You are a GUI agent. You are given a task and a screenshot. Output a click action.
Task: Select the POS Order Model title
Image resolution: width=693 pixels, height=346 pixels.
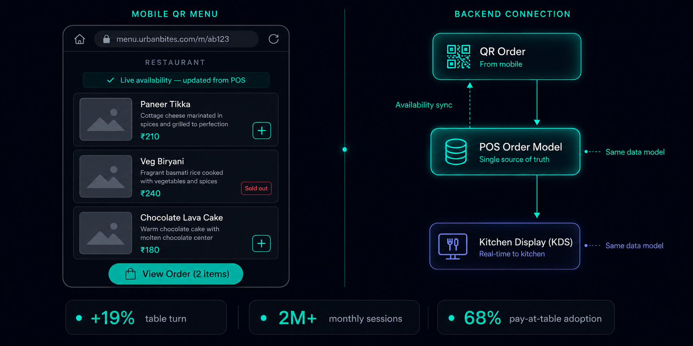pos(521,147)
